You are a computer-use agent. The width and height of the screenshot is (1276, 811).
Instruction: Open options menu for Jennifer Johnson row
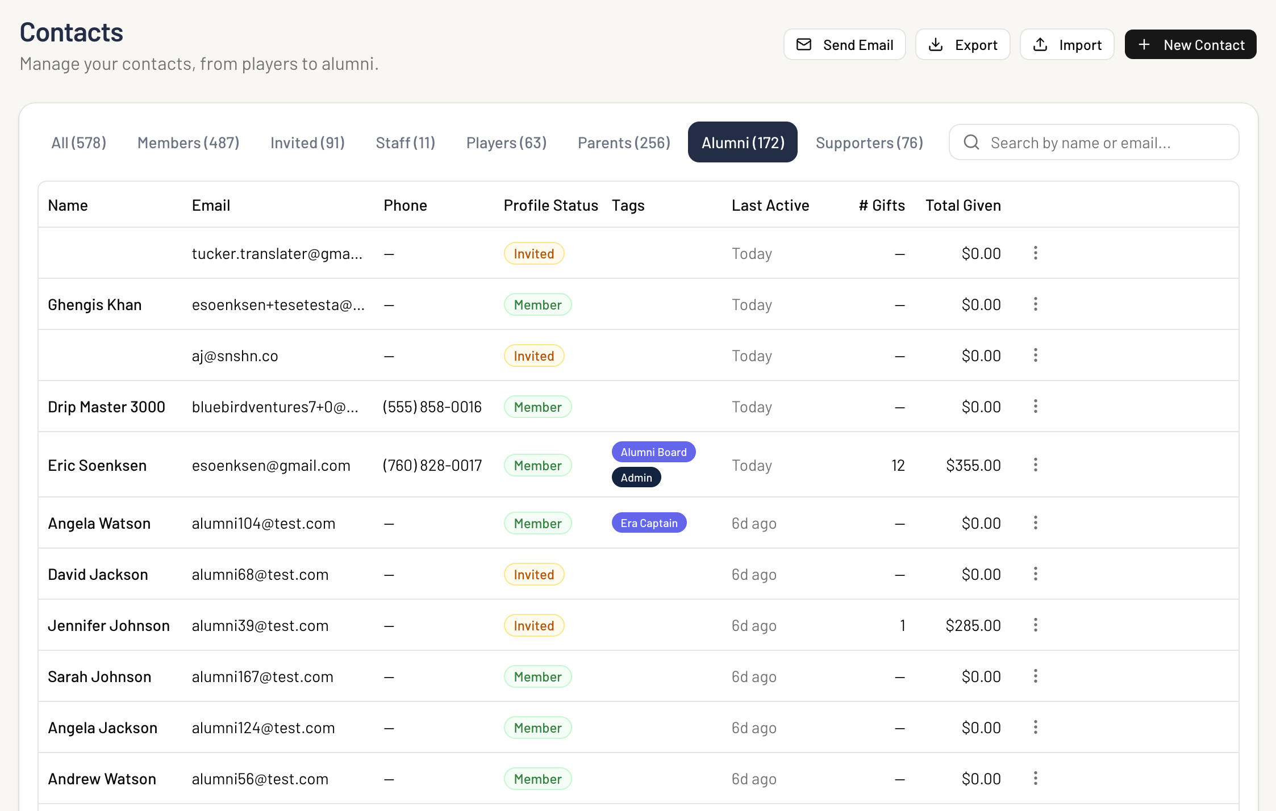(1035, 625)
